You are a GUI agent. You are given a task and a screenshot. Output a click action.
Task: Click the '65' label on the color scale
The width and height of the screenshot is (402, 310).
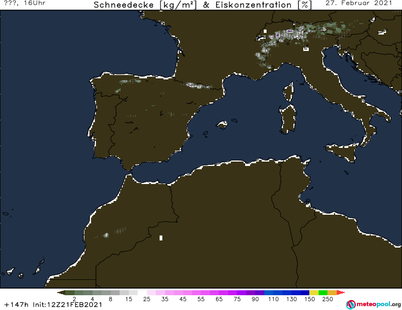click(219, 299)
